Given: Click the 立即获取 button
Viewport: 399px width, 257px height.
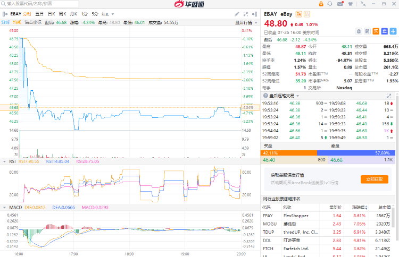Looking at the screenshot, I should coord(375,179).
